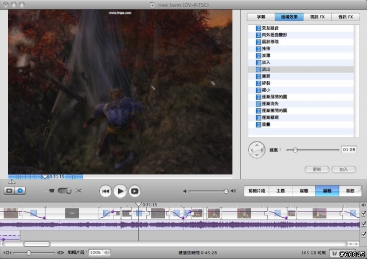The width and height of the screenshot is (367, 259).
Task: Switch to the 章節 pane
Action: coord(350,191)
